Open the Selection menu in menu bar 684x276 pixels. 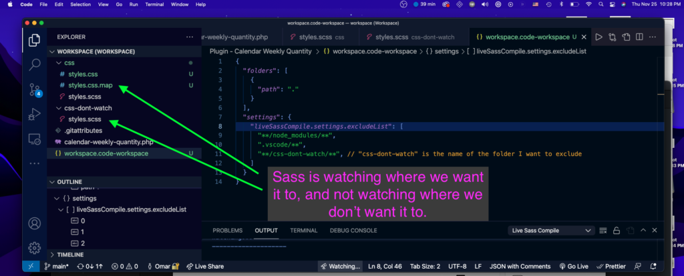pos(80,5)
